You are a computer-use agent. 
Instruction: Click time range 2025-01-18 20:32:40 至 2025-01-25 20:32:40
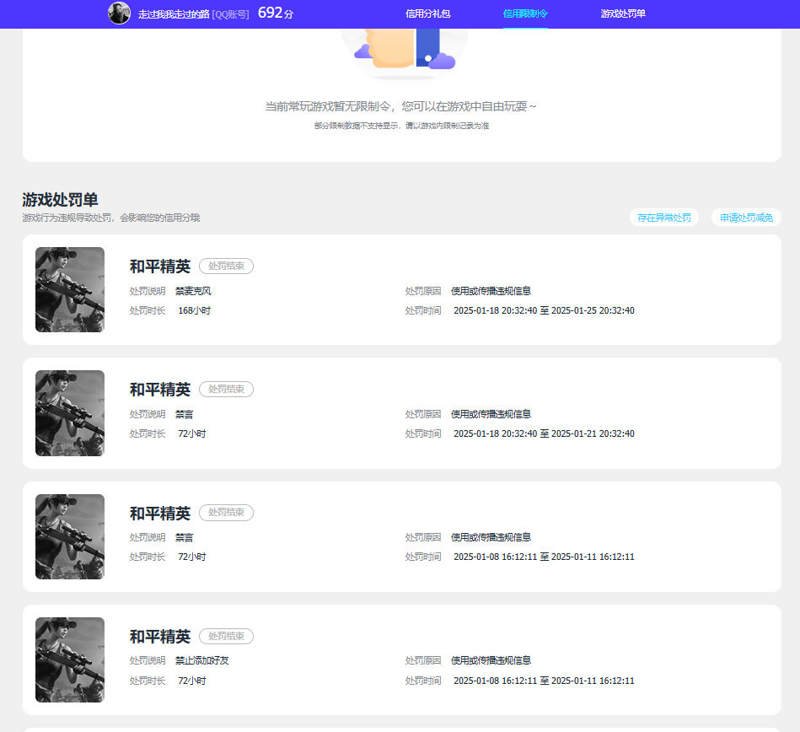tap(544, 310)
